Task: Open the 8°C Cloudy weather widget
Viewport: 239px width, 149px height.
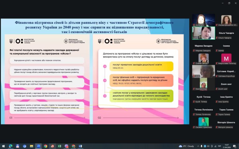Action: tap(186, 146)
